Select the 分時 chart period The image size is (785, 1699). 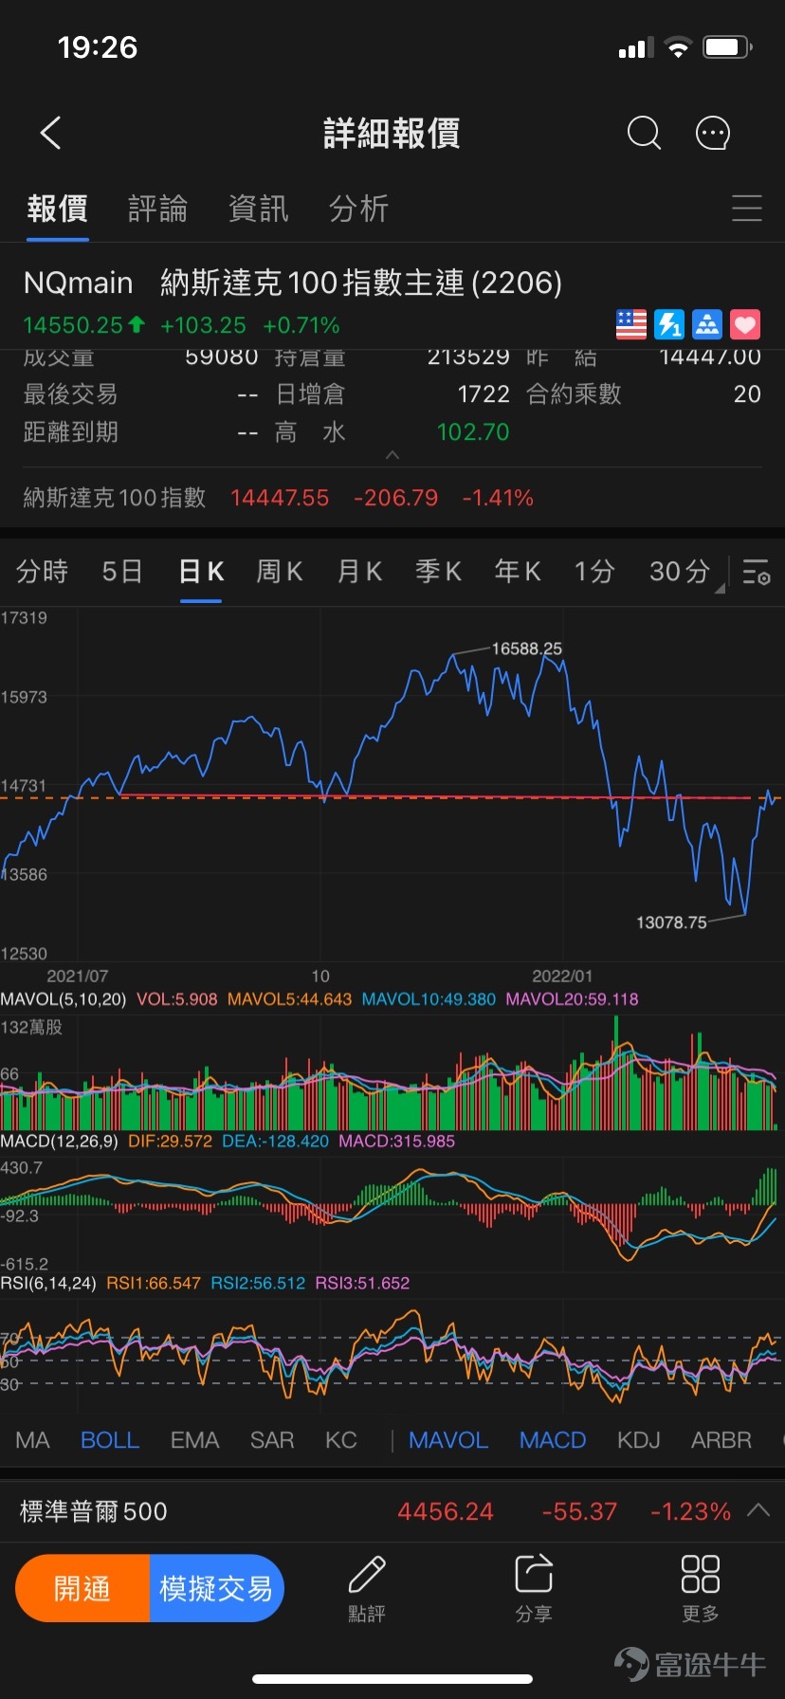click(x=42, y=572)
